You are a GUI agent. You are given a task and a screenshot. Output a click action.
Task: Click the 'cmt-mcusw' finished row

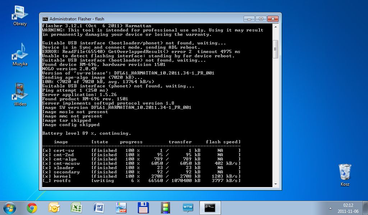coord(142,163)
